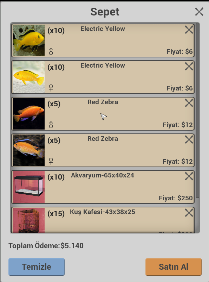209x282 pixels.
Task: Remove Akvaryum-65x40x24 item from cart
Action: point(189,176)
